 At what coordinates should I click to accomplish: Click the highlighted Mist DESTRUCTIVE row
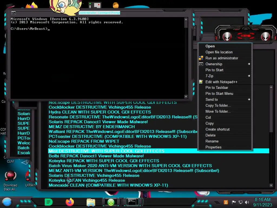(159, 151)
